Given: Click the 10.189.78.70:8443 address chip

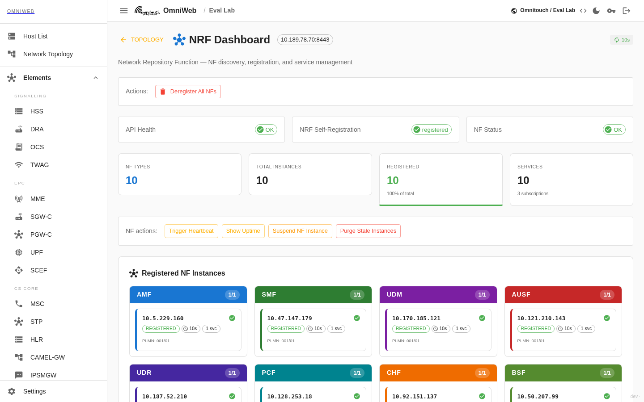Looking at the screenshot, I should [x=305, y=40].
